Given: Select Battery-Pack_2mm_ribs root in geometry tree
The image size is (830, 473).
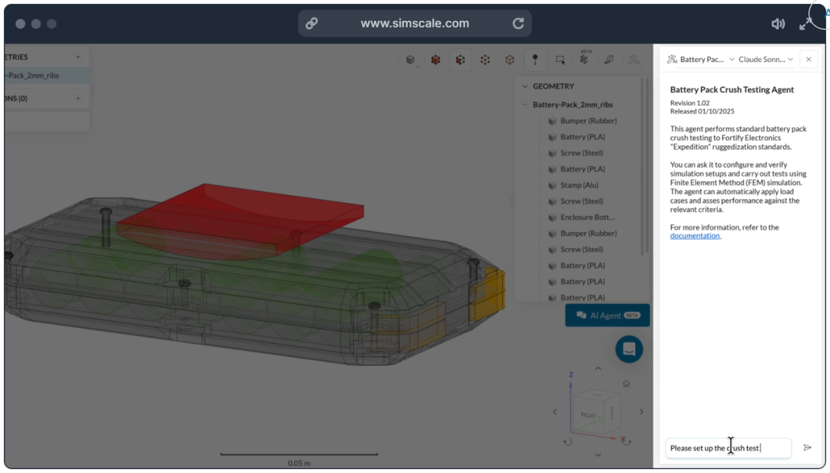Looking at the screenshot, I should pos(573,104).
